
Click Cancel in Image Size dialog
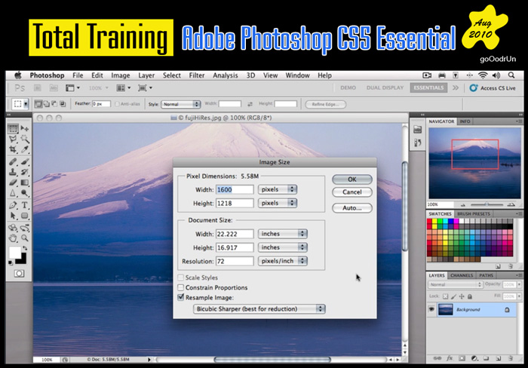tap(352, 192)
